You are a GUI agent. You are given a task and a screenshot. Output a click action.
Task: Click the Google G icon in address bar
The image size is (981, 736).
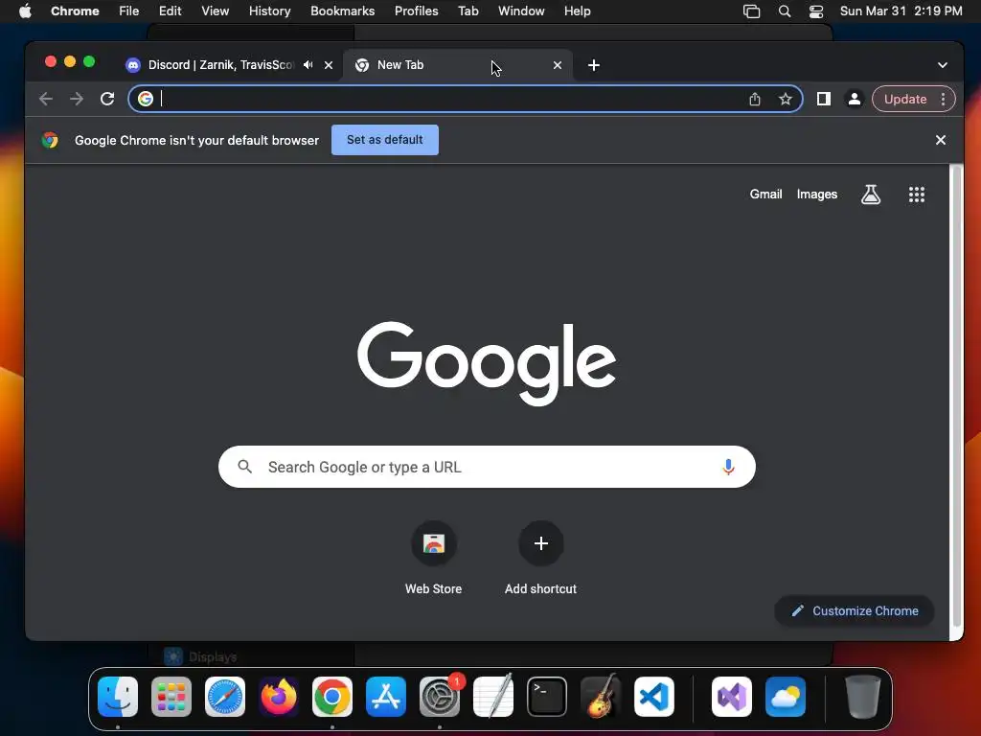pos(146,99)
